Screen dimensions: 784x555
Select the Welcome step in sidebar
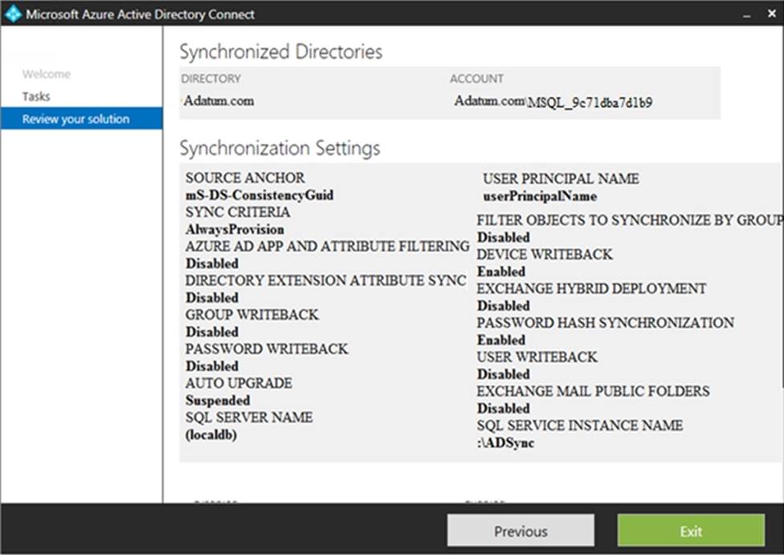point(46,74)
